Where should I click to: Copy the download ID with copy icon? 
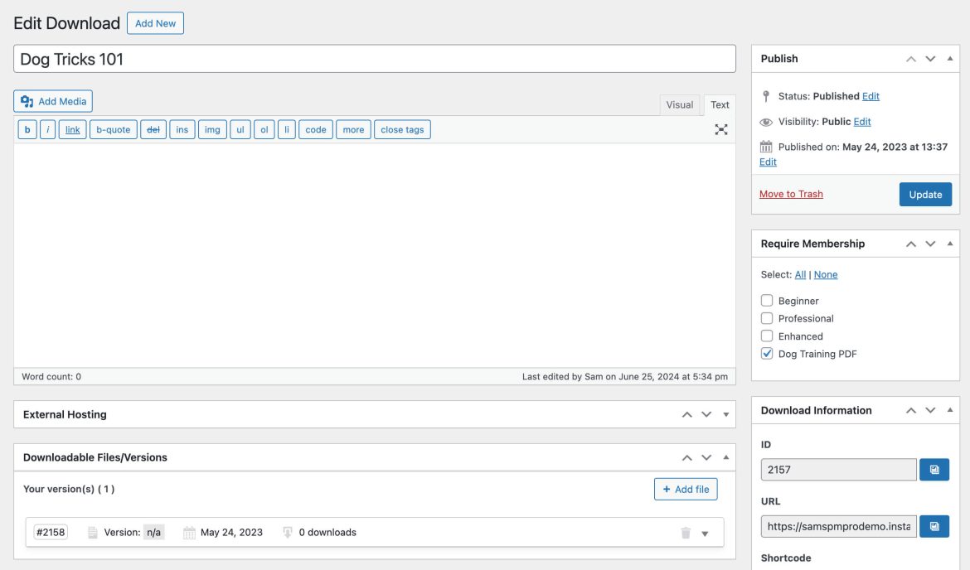tap(934, 470)
